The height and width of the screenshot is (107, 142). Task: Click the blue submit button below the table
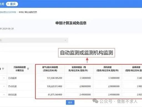pyautogui.click(x=70, y=103)
